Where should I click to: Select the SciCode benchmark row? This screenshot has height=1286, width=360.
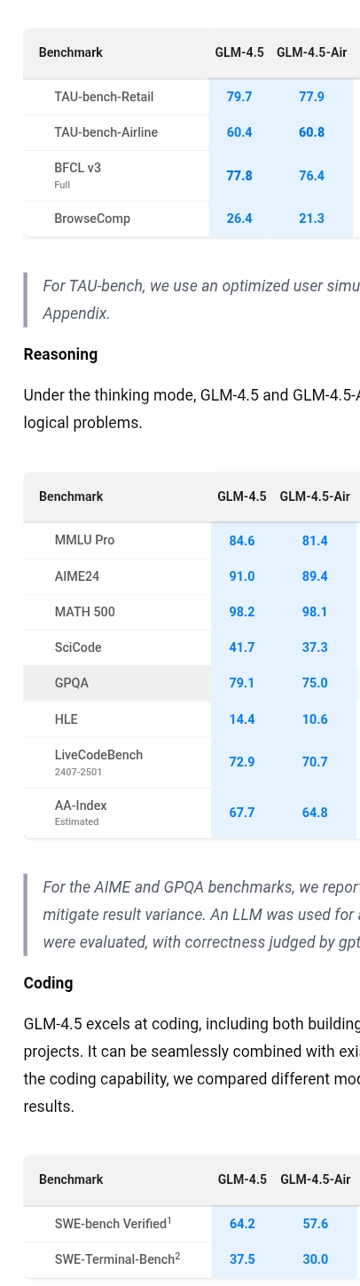pyautogui.click(x=191, y=647)
